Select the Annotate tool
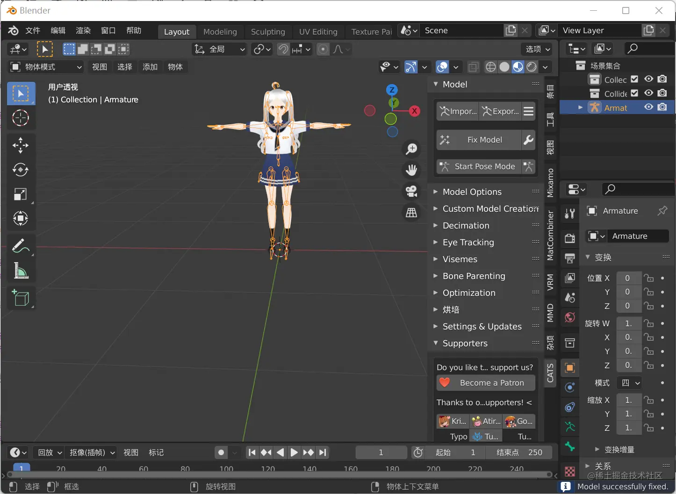Screen dimensions: 676x494 [x=21, y=245]
